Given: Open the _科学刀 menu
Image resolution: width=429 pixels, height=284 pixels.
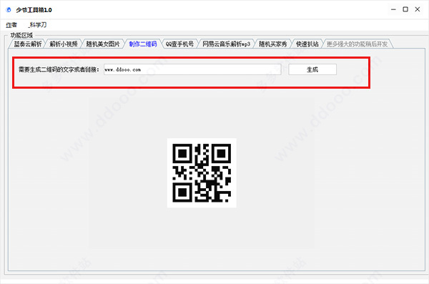Looking at the screenshot, I should point(37,25).
